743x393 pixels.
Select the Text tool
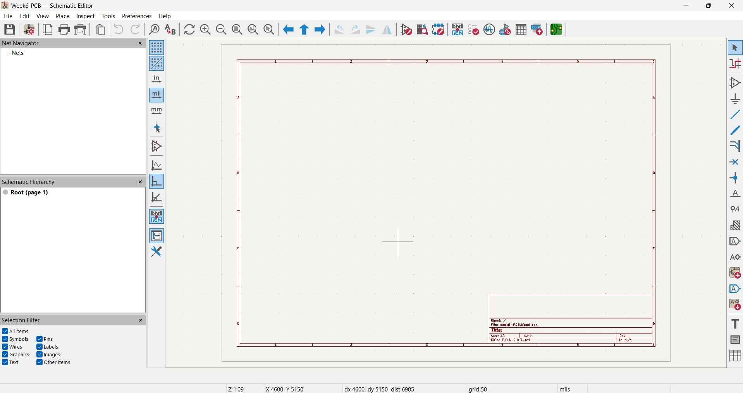pyautogui.click(x=735, y=323)
